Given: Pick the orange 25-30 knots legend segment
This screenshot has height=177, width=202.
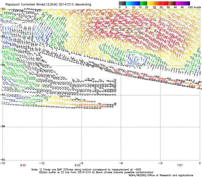Looking at the screenshot, I should pos(158,3).
